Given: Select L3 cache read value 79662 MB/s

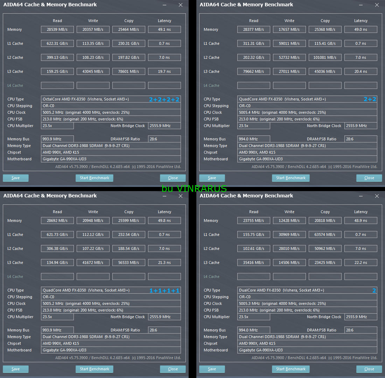Looking at the screenshot, I should [254, 71].
